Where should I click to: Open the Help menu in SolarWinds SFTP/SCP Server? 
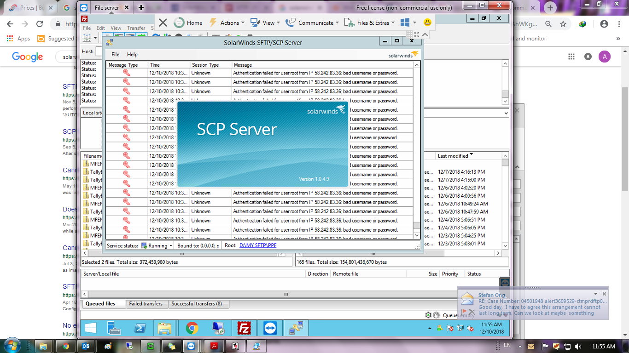click(x=132, y=54)
